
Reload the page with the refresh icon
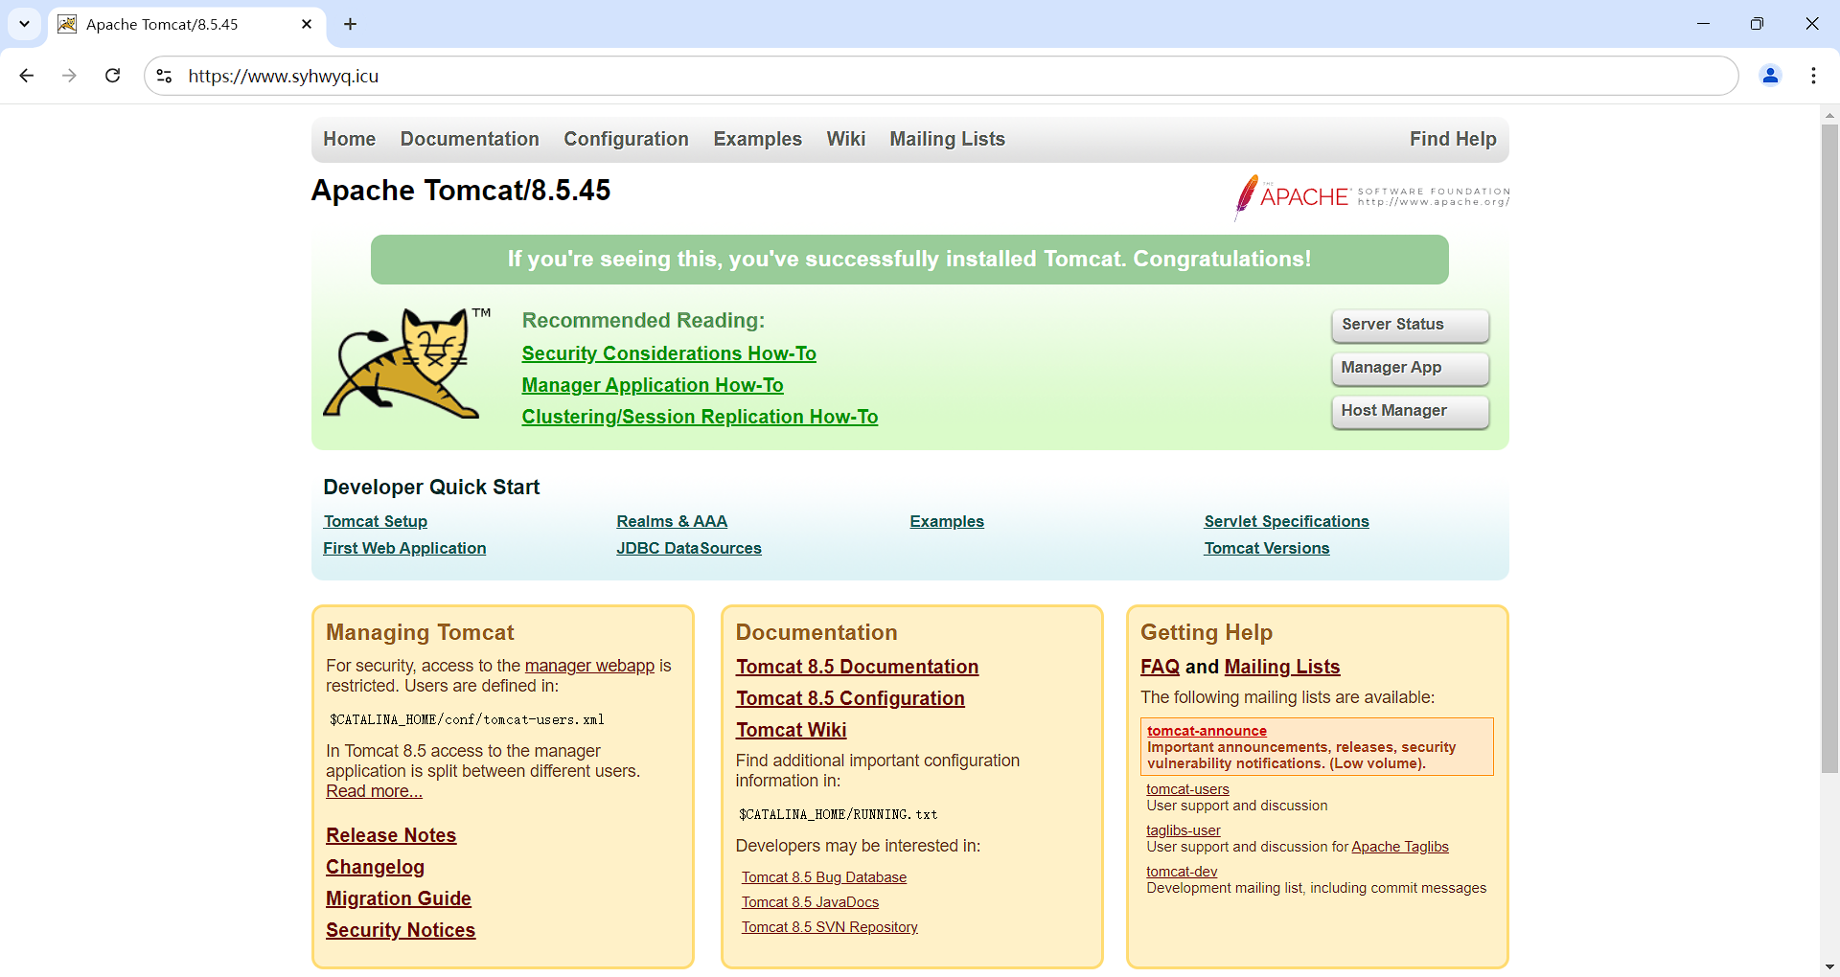click(x=112, y=76)
